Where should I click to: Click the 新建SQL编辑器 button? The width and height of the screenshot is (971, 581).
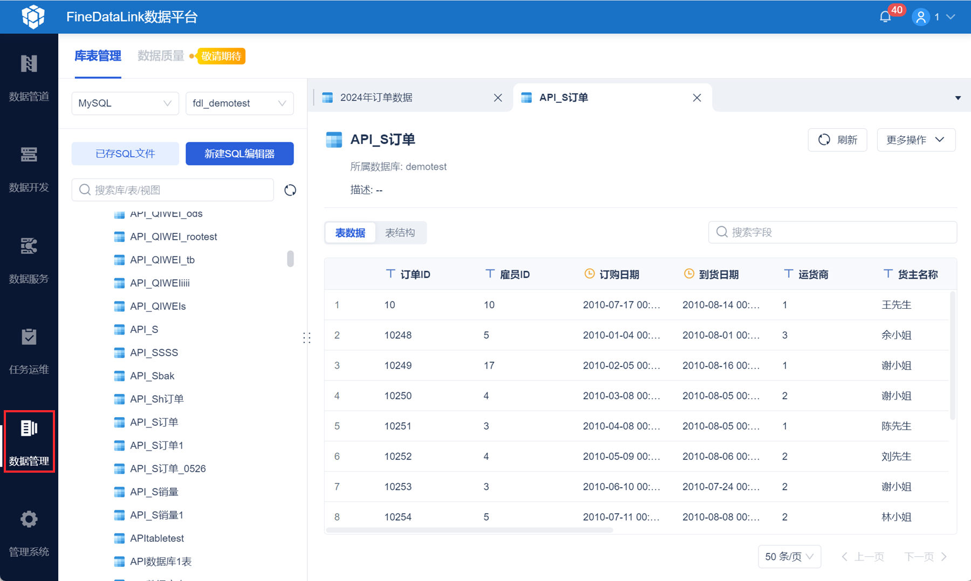pos(240,154)
